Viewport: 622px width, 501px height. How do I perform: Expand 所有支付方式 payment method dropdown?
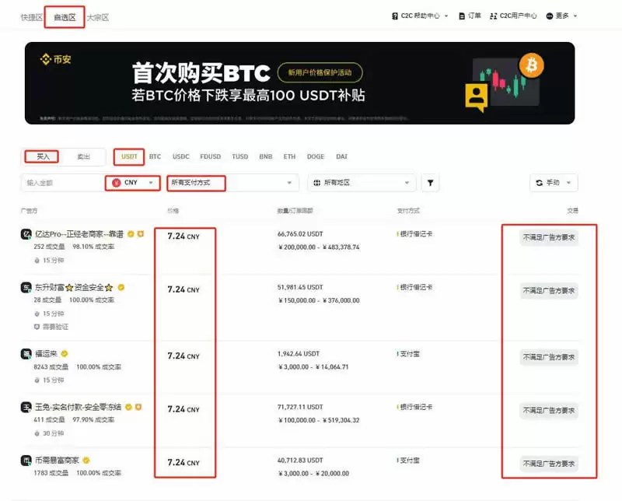coord(232,183)
